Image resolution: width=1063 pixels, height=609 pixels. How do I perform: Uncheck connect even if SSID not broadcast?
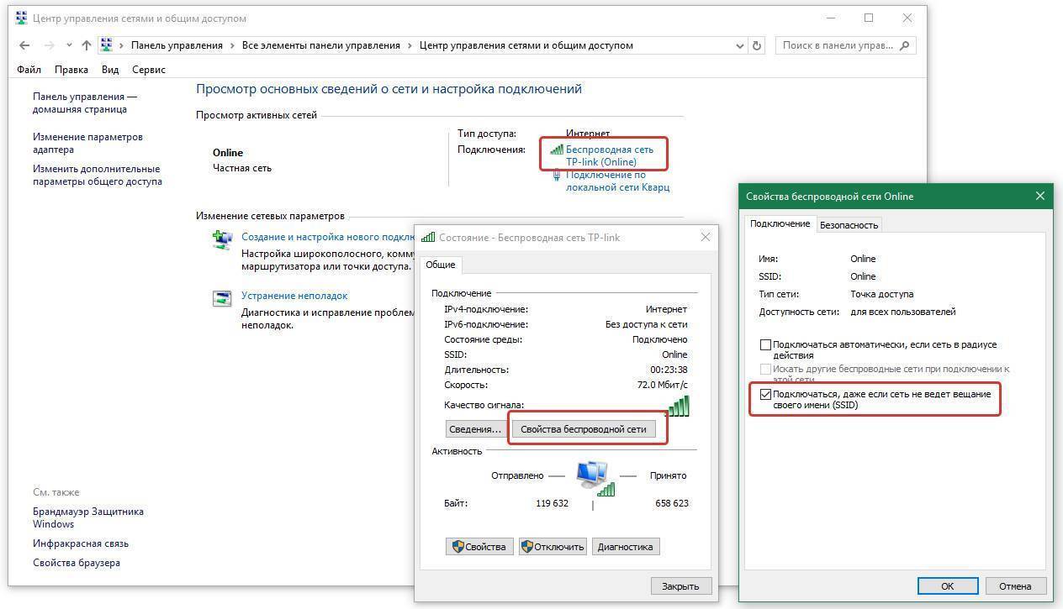(765, 394)
